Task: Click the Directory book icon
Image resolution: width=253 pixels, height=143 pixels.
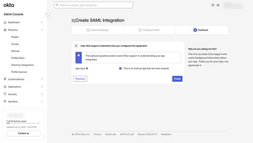Action: pyautogui.click(x=5, y=30)
